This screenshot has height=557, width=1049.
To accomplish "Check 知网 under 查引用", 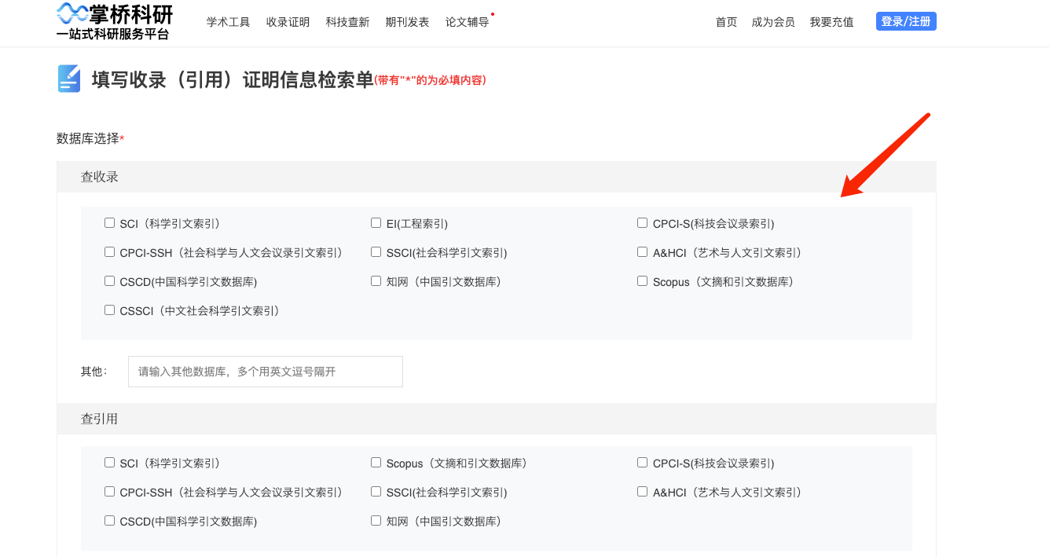I will (x=376, y=521).
